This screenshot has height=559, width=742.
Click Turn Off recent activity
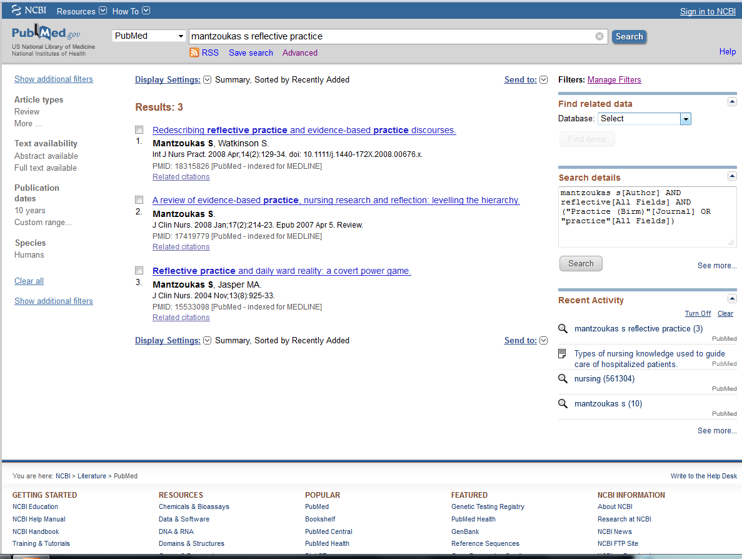click(698, 313)
